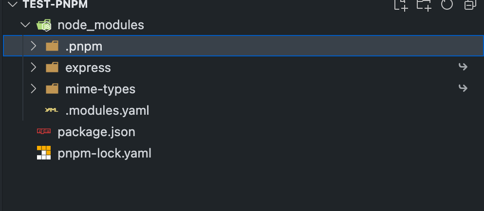Click the pnpm logo icon beside pnpm-lock.yaml

(x=44, y=153)
